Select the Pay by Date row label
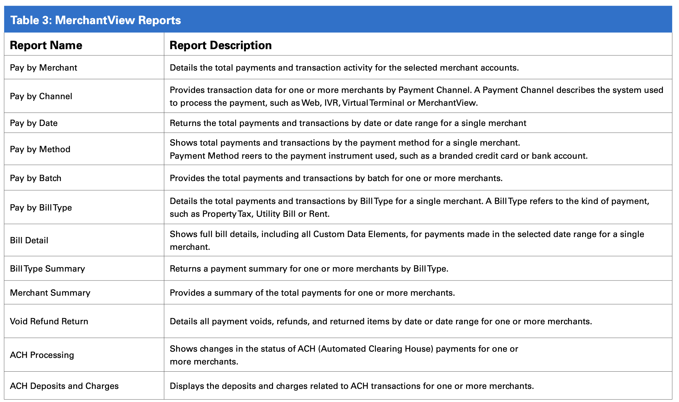679x402 pixels. 34,123
